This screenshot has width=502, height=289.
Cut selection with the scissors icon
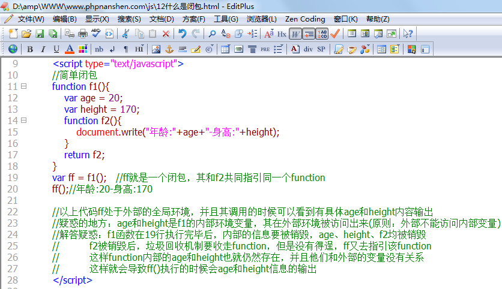(126, 34)
